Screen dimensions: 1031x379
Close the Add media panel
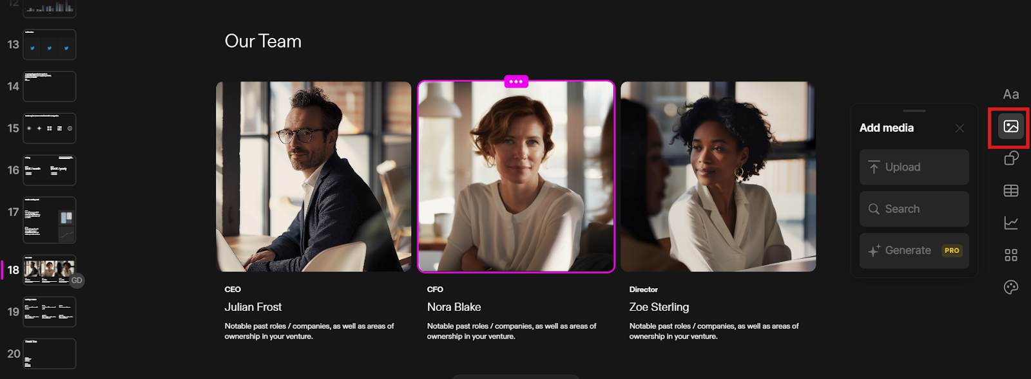tap(959, 128)
